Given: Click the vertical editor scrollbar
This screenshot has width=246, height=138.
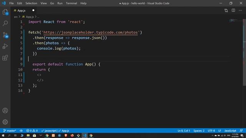Looking at the screenshot, I should click(x=244, y=52).
